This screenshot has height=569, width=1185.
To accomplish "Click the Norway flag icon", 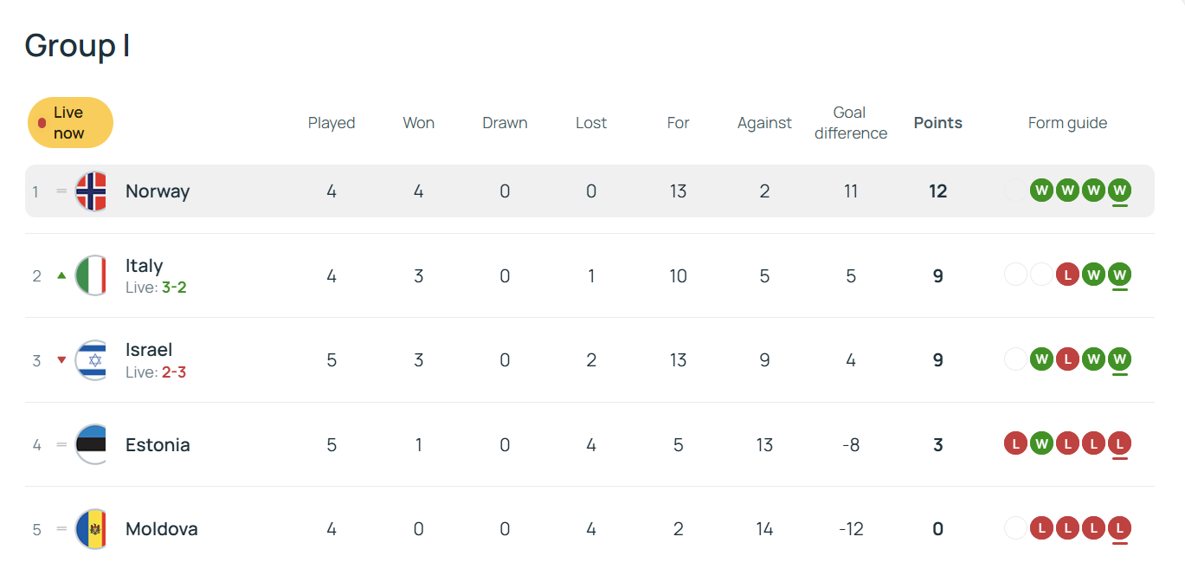I will tap(91, 191).
